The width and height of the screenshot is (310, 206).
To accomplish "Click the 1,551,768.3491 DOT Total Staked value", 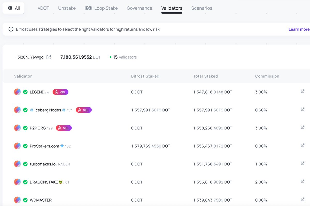I will click(x=213, y=164).
